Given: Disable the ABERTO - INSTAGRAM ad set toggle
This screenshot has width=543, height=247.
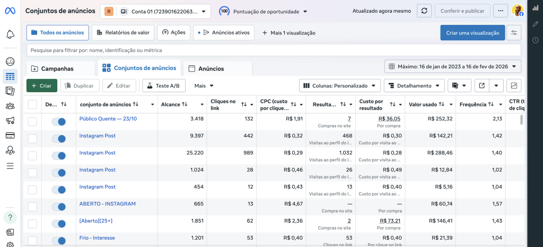Looking at the screenshot, I should pos(59,207).
